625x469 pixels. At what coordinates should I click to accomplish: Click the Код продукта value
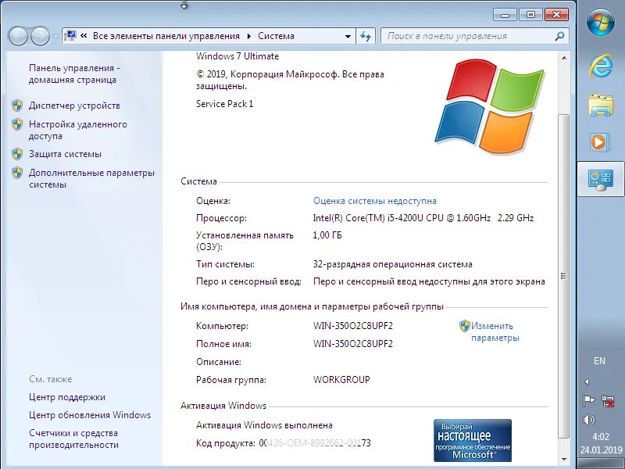point(315,443)
